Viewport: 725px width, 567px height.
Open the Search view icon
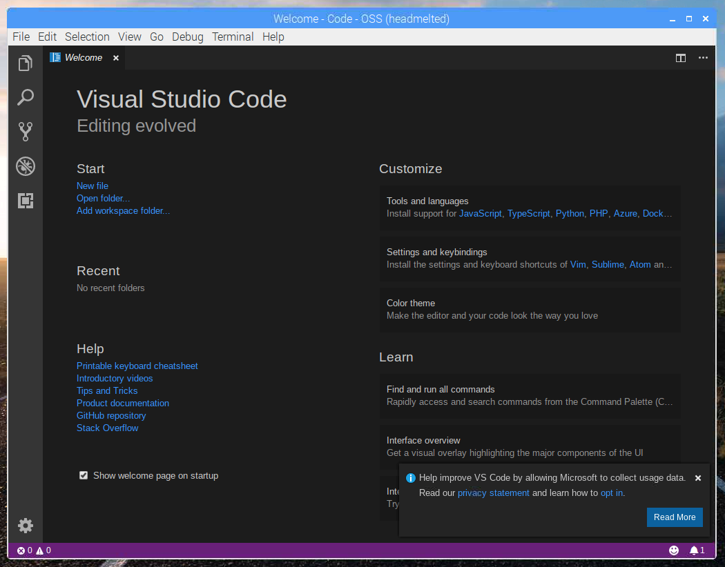(x=26, y=97)
